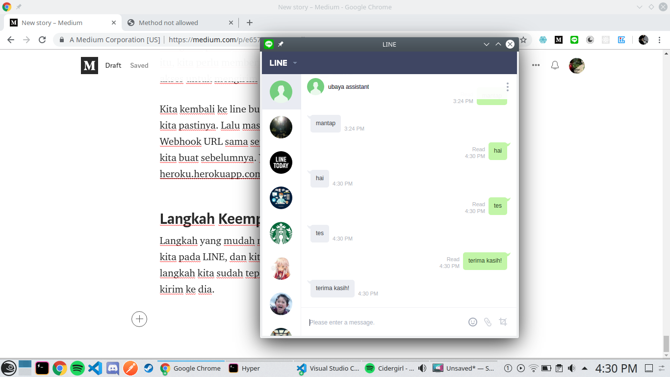The width and height of the screenshot is (670, 377).
Task: Open LINE's screen capture tool
Action: point(503,322)
